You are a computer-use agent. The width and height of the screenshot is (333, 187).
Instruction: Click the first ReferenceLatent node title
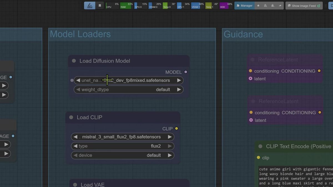point(278,60)
